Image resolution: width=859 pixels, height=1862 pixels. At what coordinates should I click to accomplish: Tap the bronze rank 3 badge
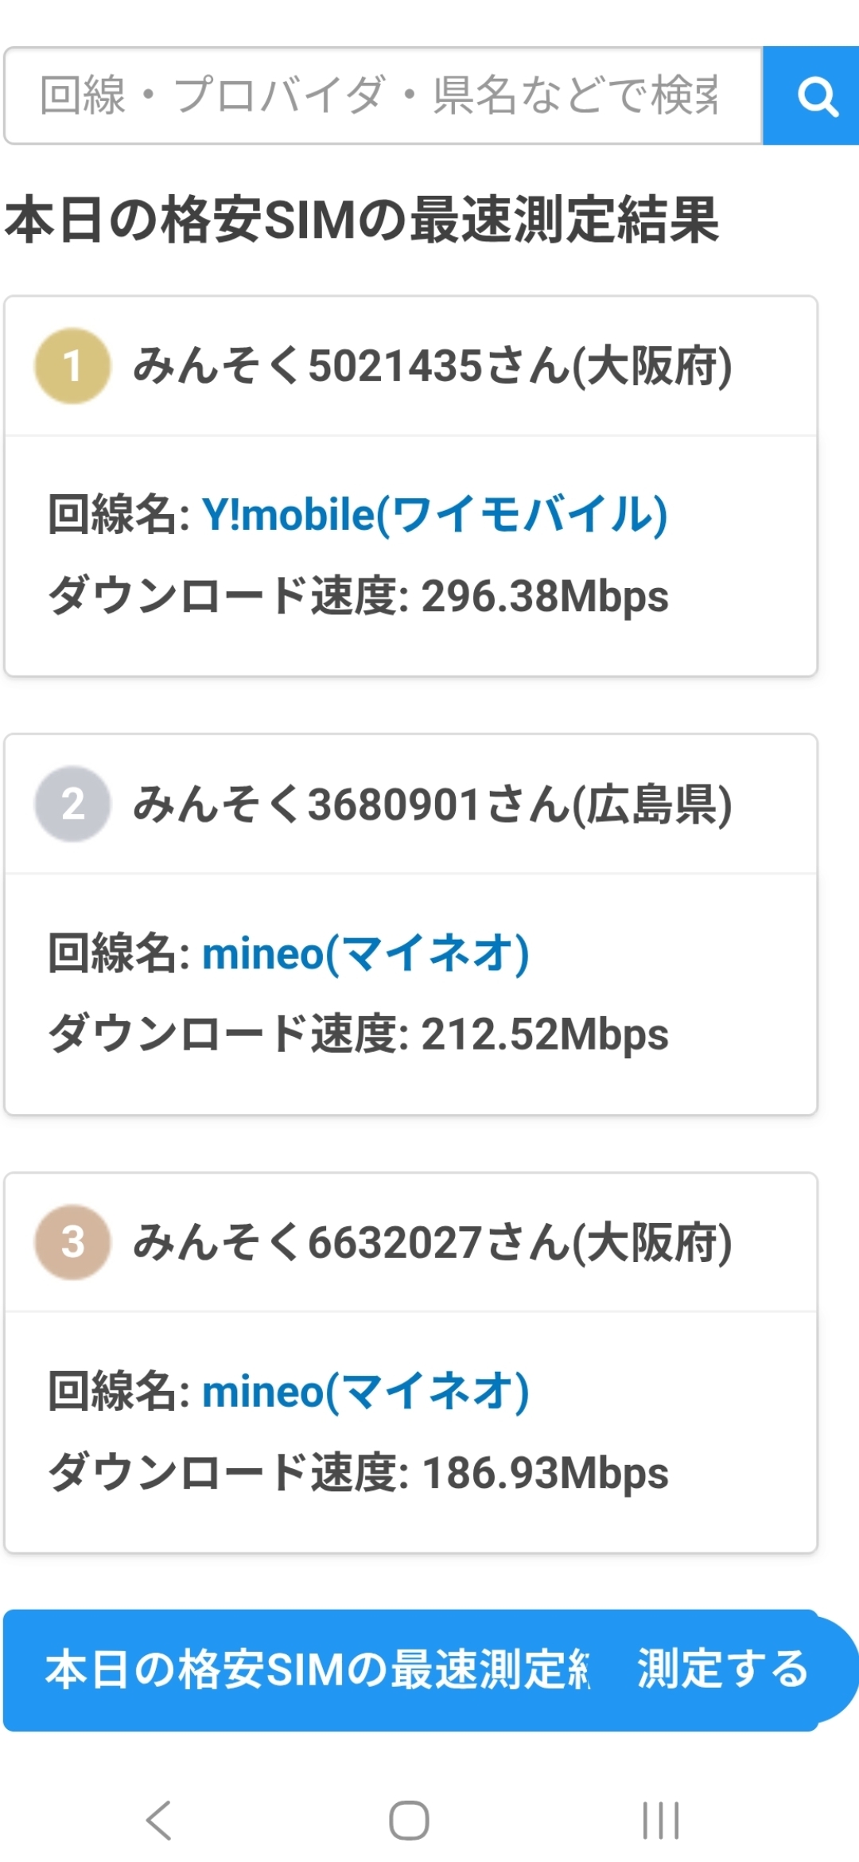point(72,1242)
